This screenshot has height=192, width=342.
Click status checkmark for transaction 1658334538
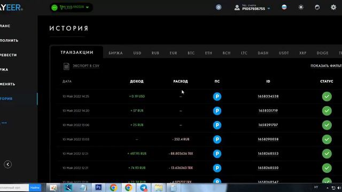pyautogui.click(x=327, y=97)
